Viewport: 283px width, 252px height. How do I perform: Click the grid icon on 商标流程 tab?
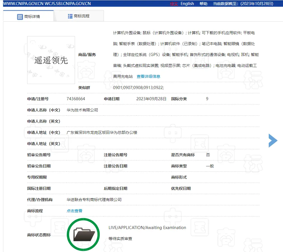pos(70,16)
